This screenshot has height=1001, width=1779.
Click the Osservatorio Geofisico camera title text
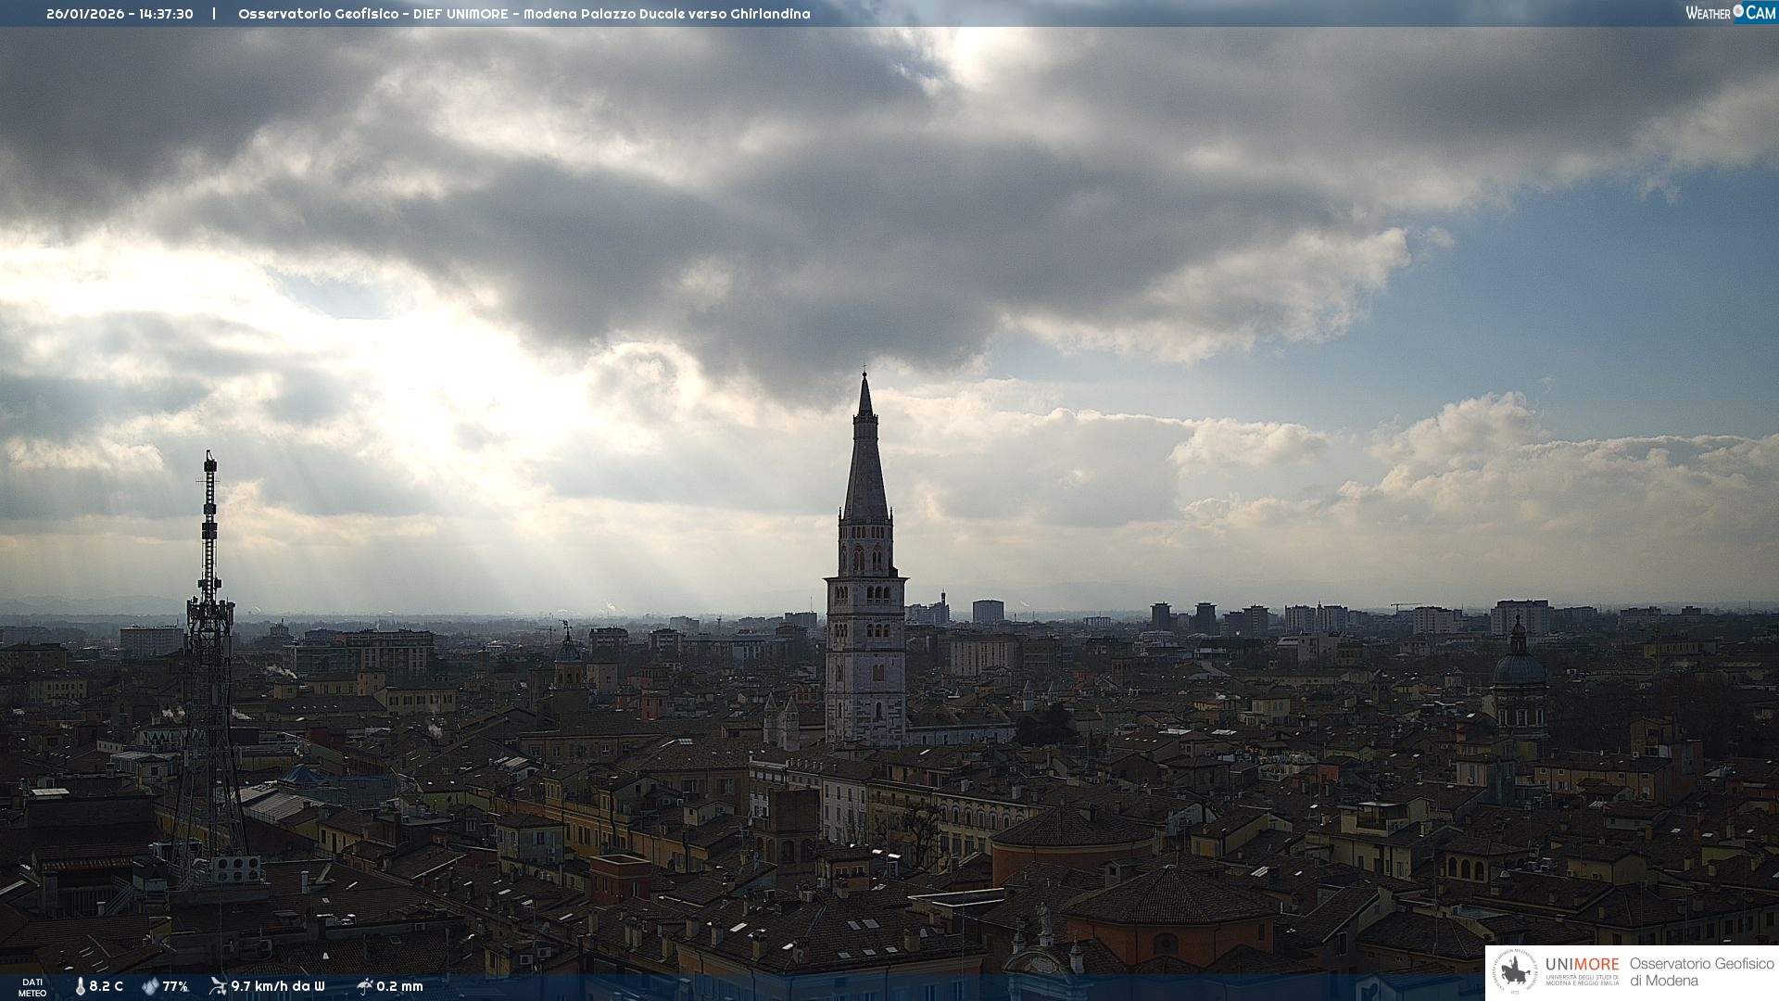coord(524,14)
